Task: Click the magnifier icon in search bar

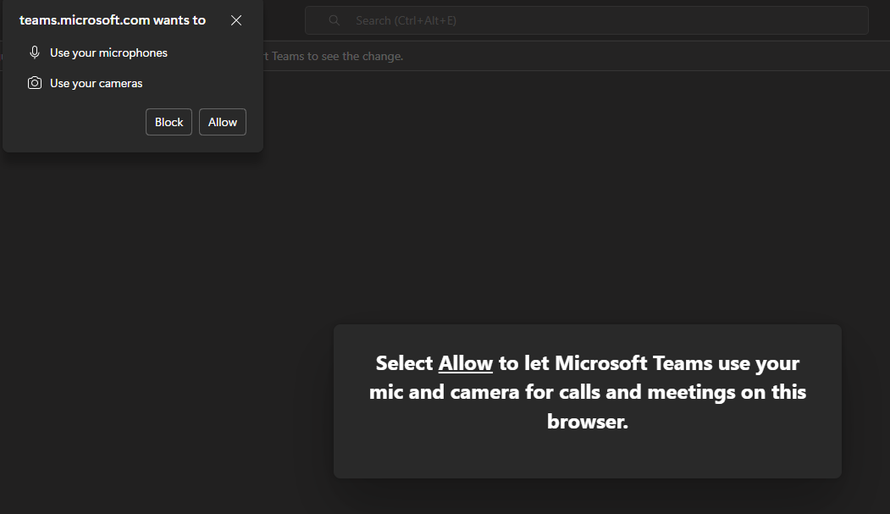Action: [334, 20]
